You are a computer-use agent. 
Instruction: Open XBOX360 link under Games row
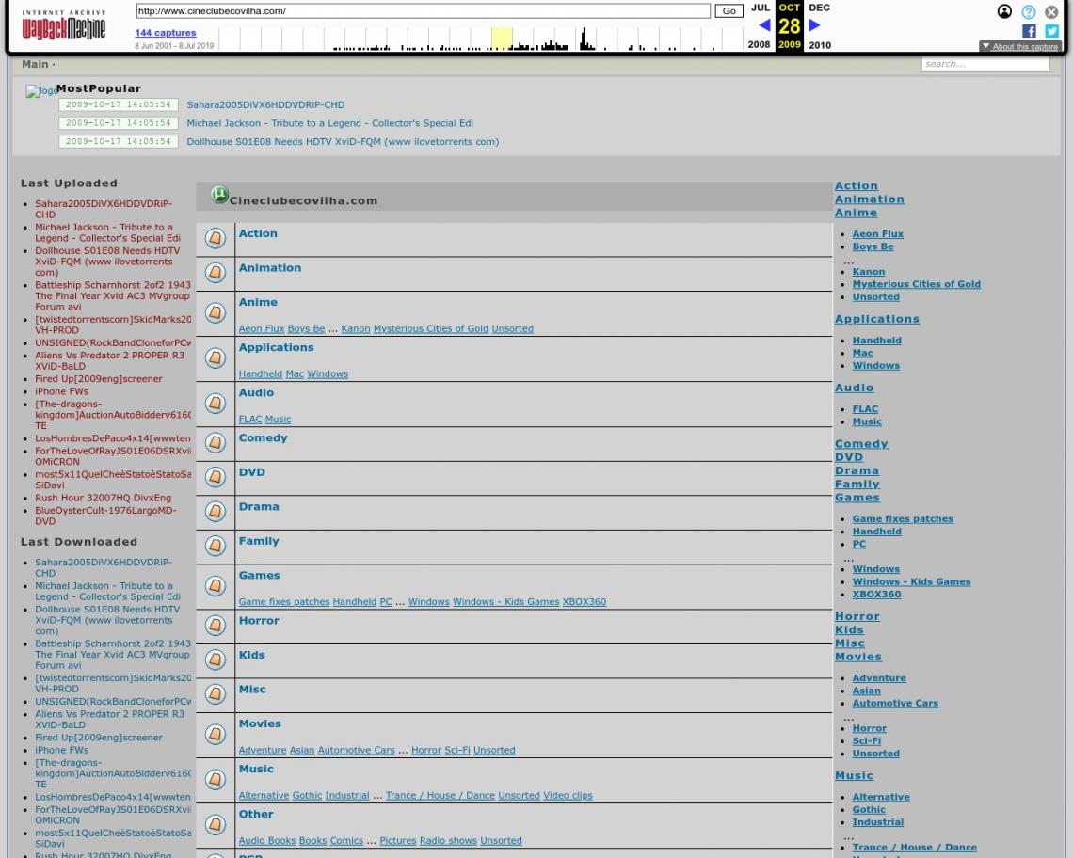[585, 601]
